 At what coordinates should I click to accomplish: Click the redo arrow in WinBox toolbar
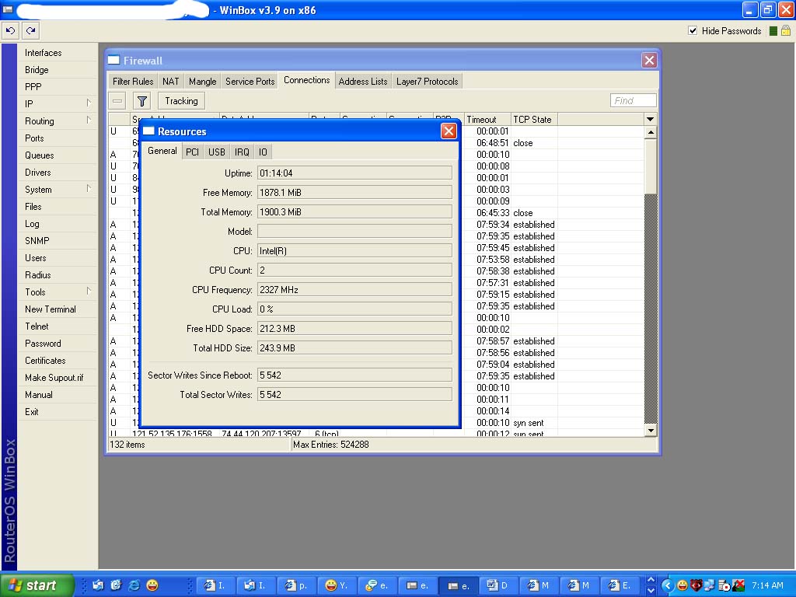30,31
